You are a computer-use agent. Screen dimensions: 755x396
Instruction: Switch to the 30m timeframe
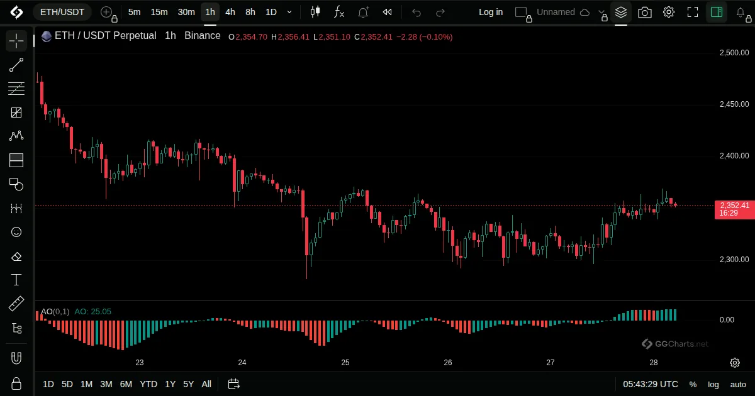click(186, 12)
